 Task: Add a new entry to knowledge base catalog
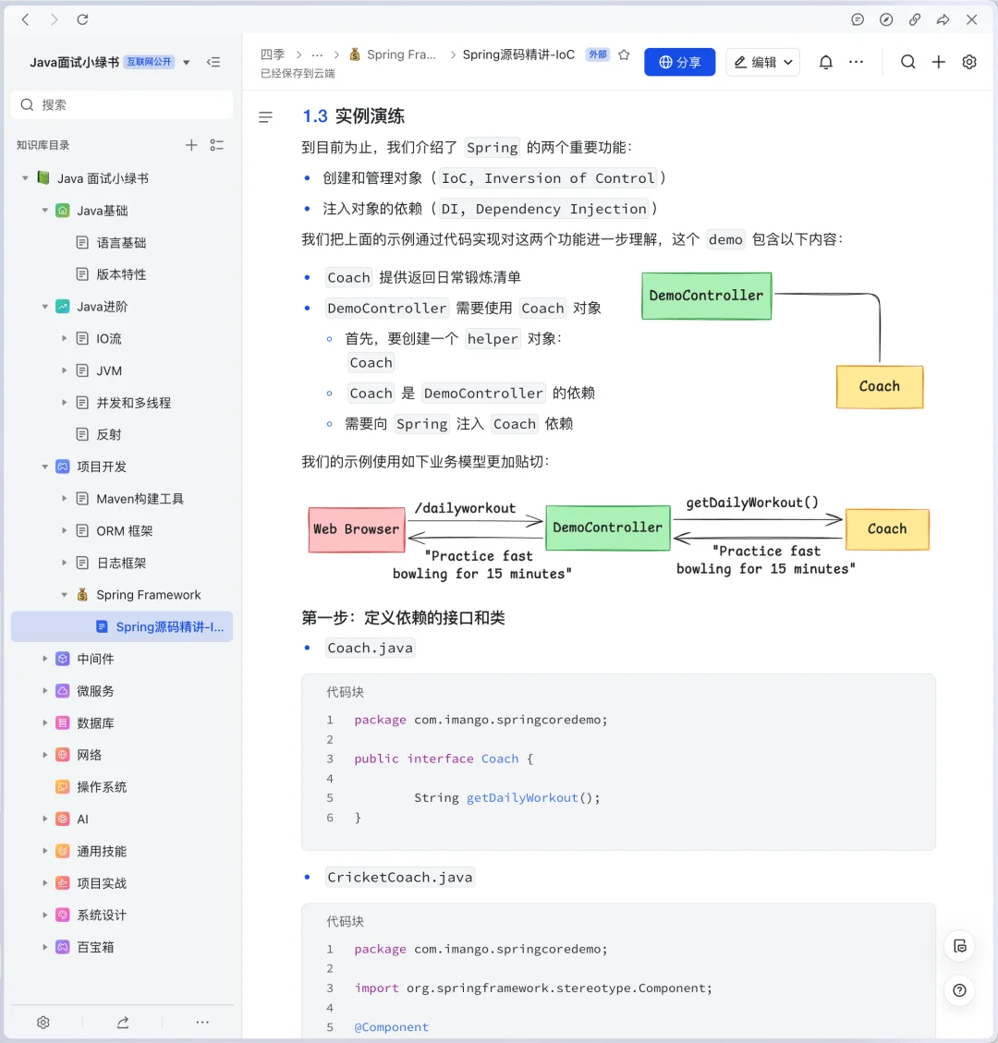click(191, 145)
